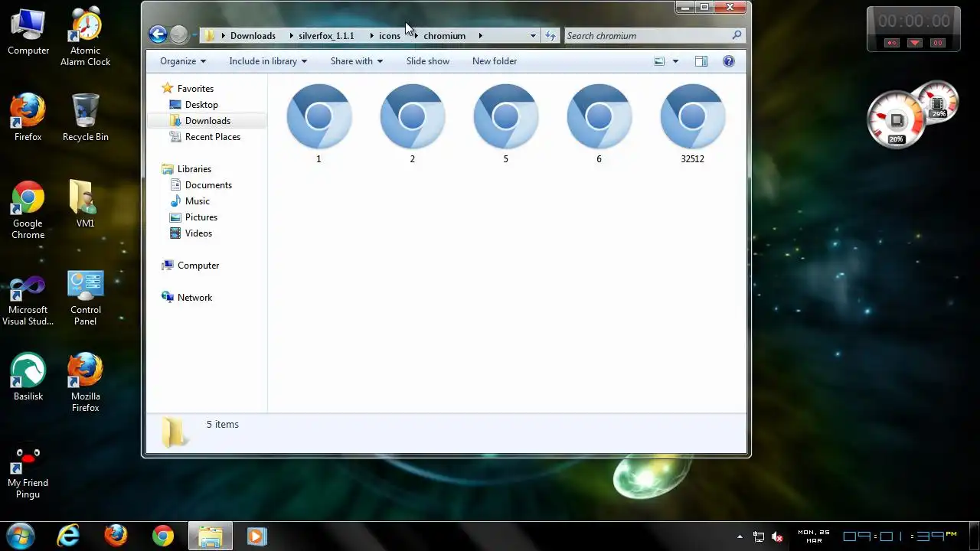Viewport: 980px width, 551px height.
Task: Open the Share with dropdown
Action: 357,61
